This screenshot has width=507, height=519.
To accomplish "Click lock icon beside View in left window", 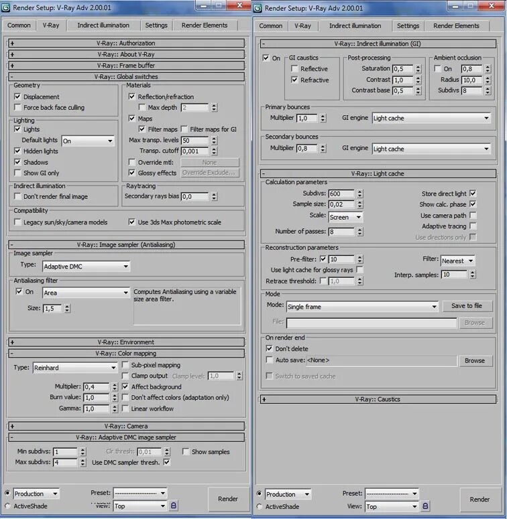I will point(173,506).
